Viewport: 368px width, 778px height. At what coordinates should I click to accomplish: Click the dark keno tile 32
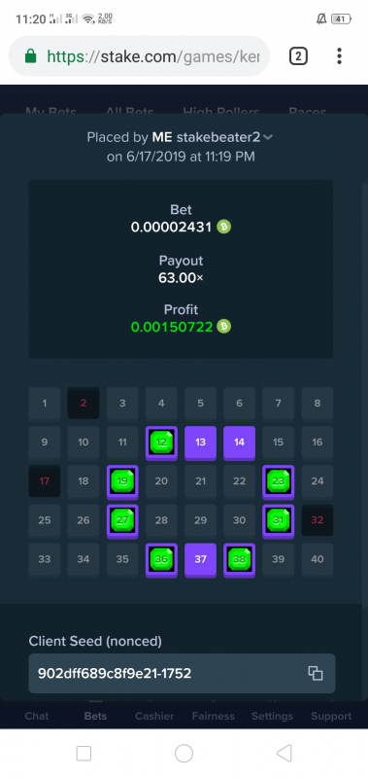pos(318,520)
